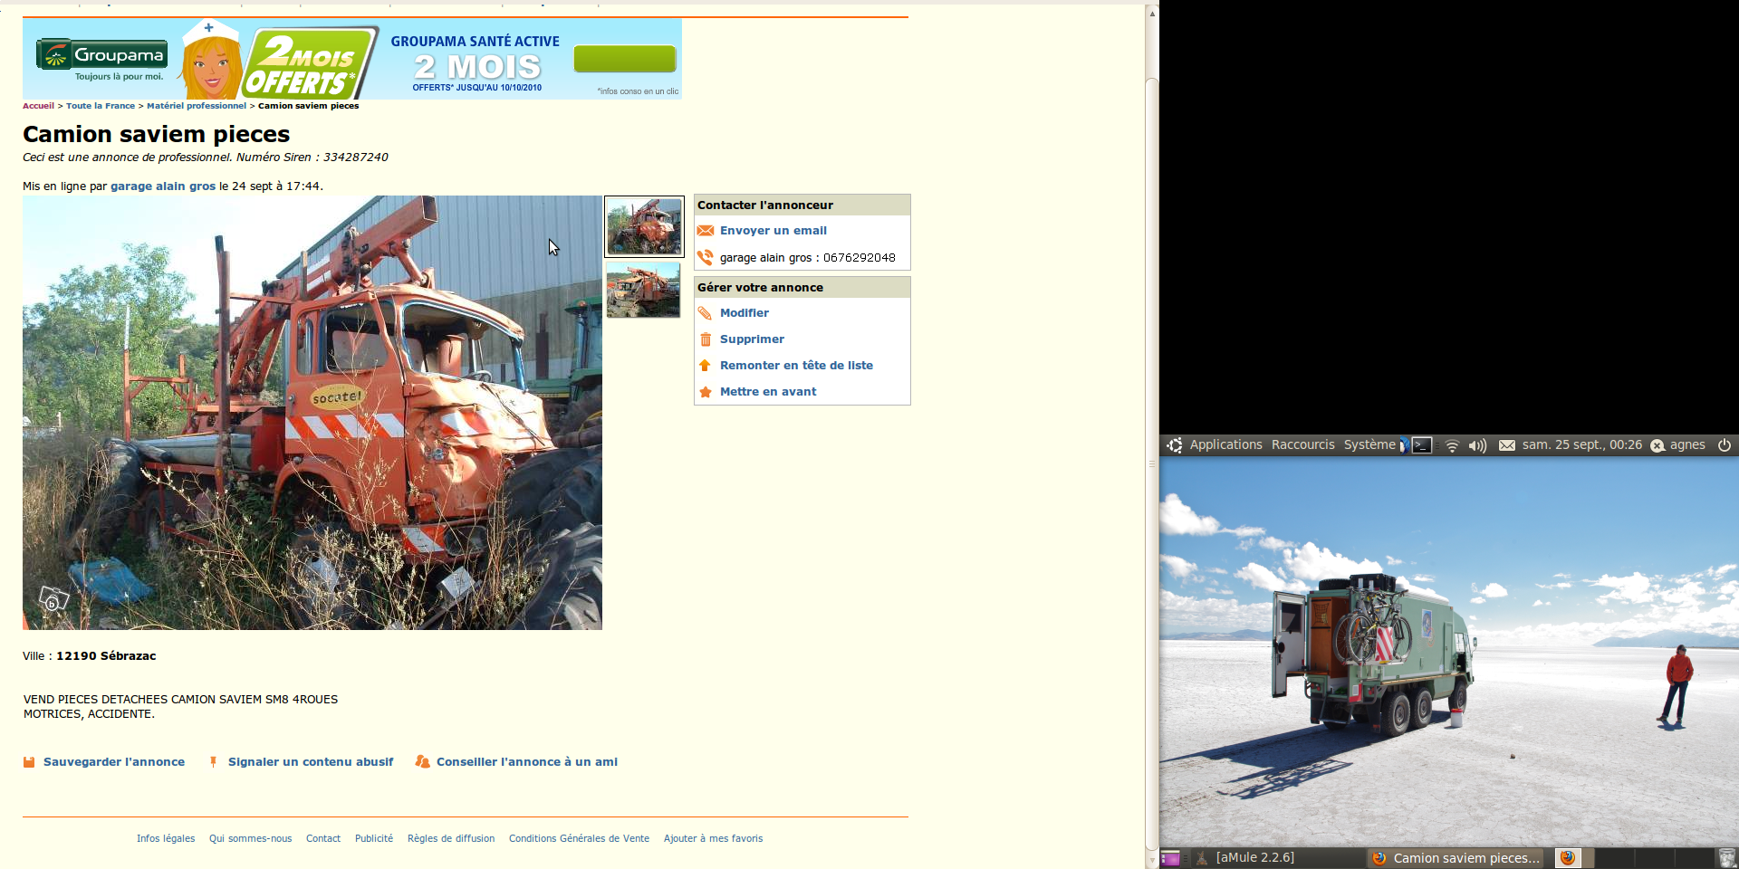Click Remonter en tête de liste
Screen dimensions: 1739x869
(796, 366)
